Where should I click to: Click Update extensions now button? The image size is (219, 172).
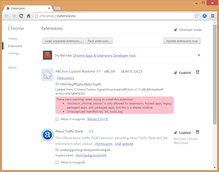pyautogui.click(x=182, y=41)
